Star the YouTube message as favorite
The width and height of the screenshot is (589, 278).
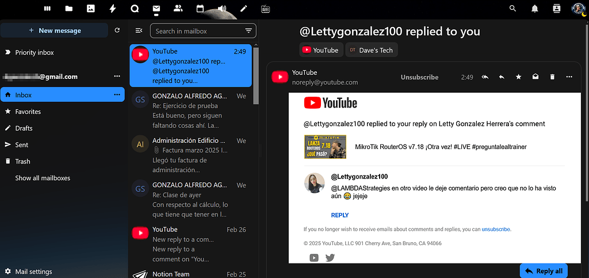pos(518,77)
